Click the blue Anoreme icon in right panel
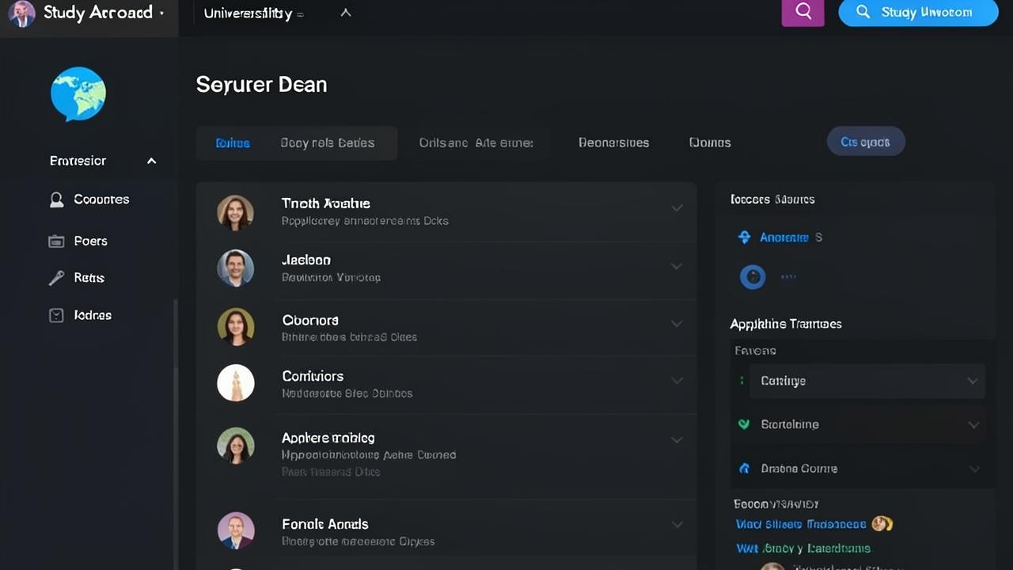The width and height of the screenshot is (1013, 570). pos(744,237)
